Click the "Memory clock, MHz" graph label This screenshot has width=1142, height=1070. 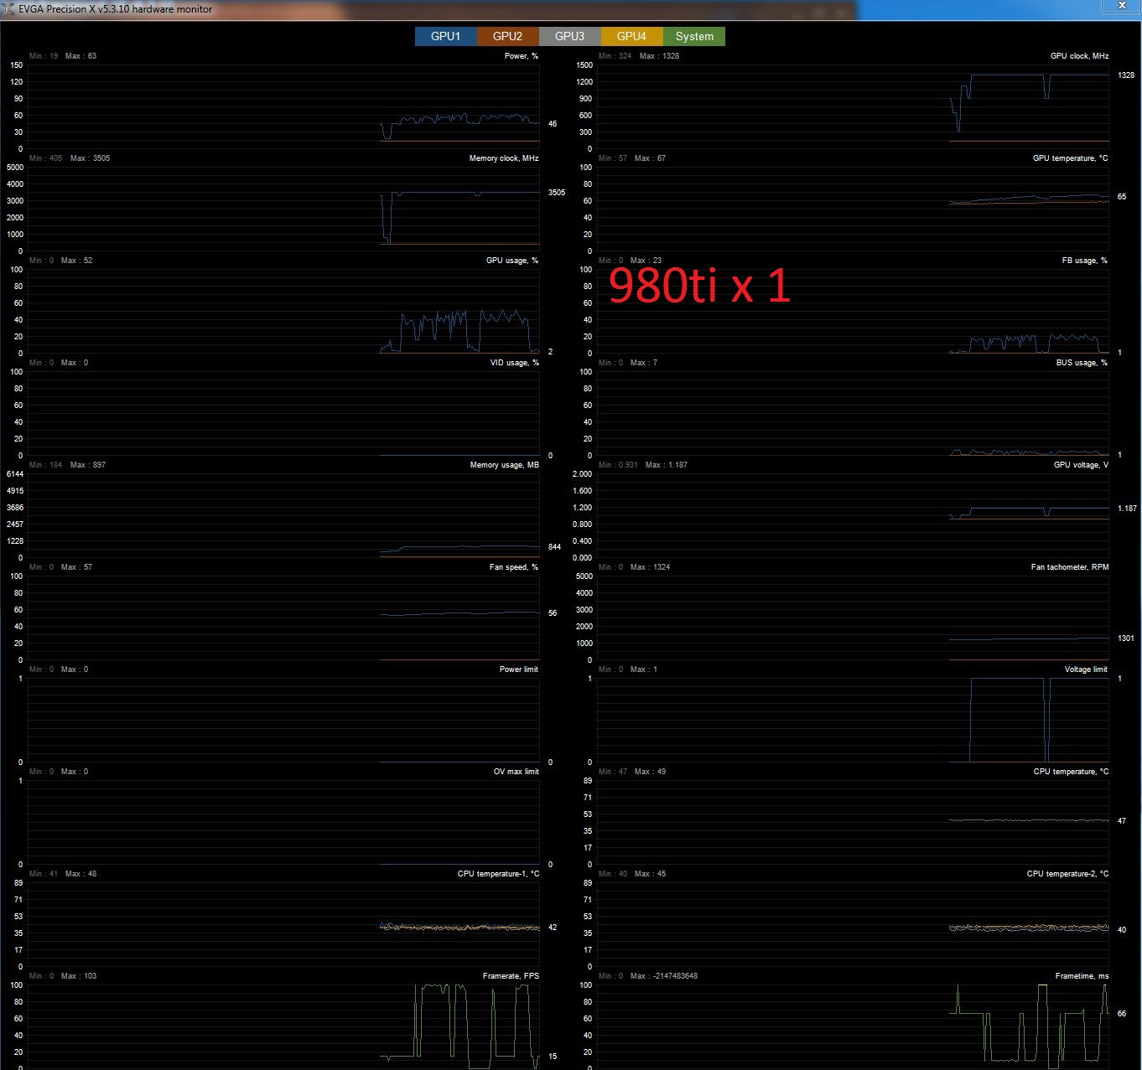504,158
